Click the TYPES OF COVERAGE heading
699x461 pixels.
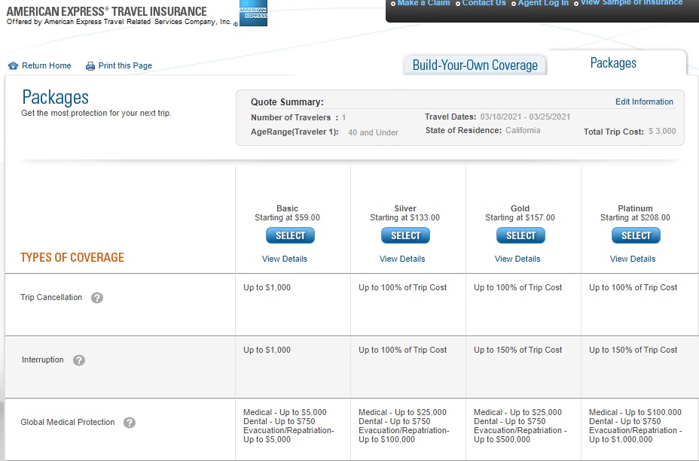point(72,257)
